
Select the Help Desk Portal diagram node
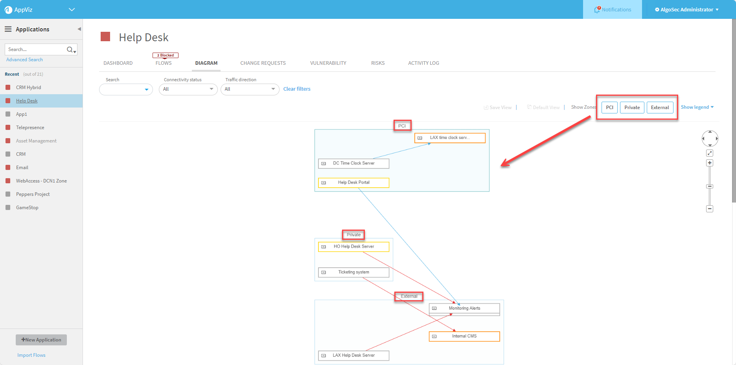point(353,182)
